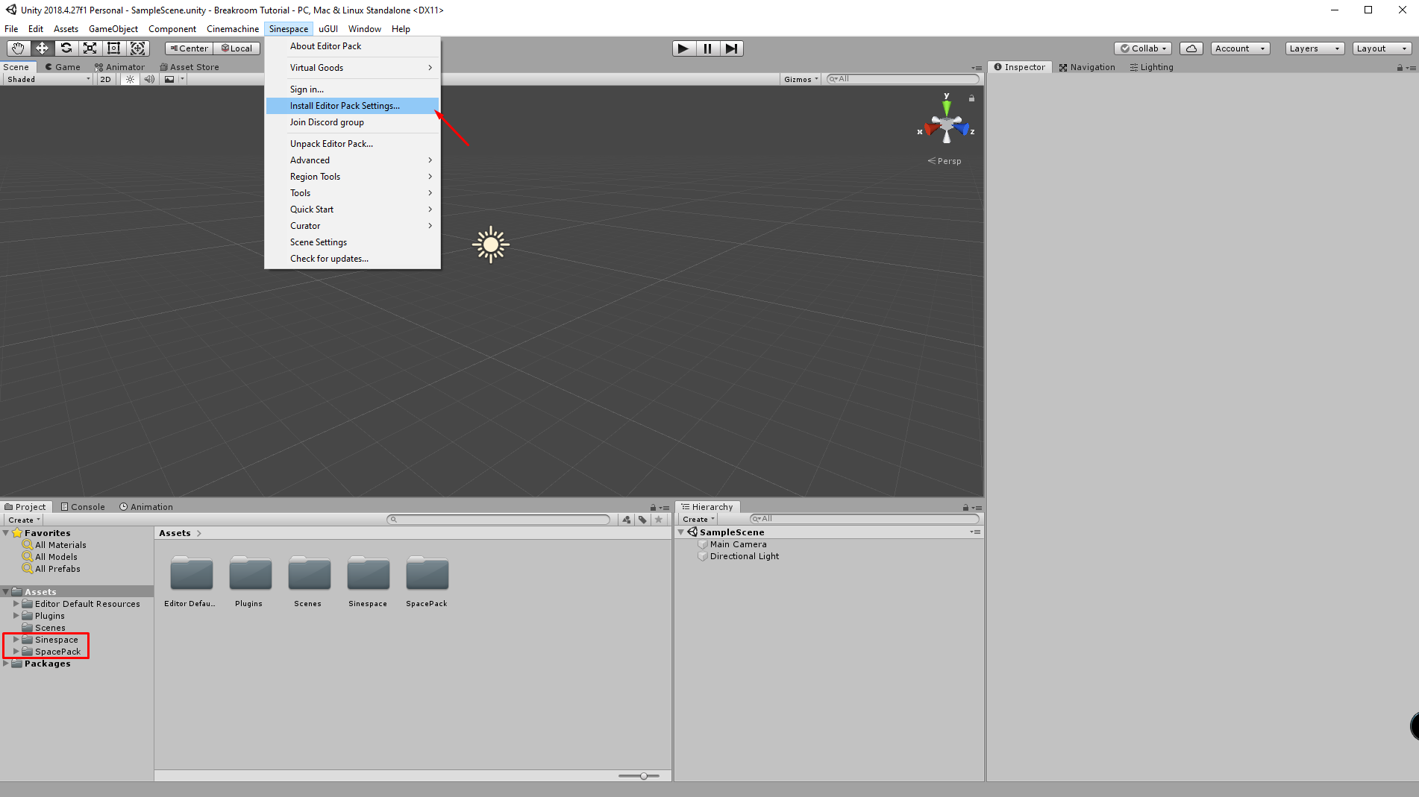Toggle scene lighting sun icon
This screenshot has height=797, width=1419.
pos(130,79)
